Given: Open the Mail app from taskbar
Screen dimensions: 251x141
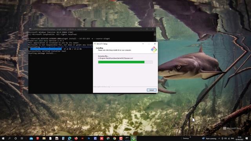Looking at the screenshot, I should 31,138.
